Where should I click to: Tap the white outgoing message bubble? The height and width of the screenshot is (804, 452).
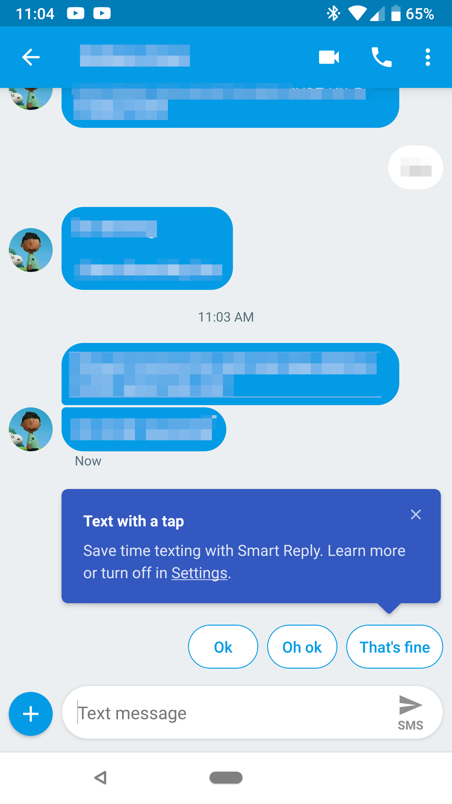coord(416,167)
